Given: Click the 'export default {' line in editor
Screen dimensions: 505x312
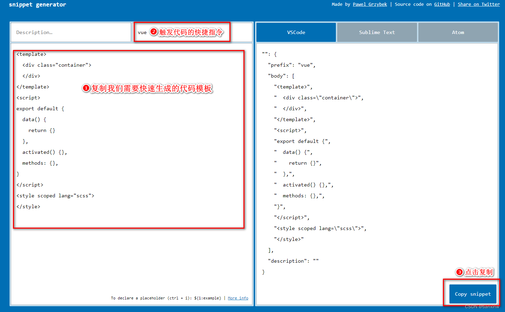Looking at the screenshot, I should [x=40, y=109].
